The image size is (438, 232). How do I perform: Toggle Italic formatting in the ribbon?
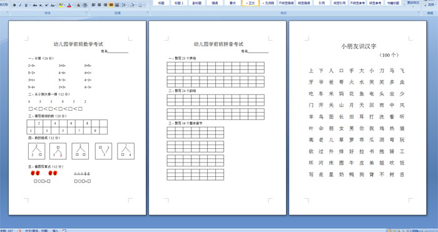click(x=20, y=5)
